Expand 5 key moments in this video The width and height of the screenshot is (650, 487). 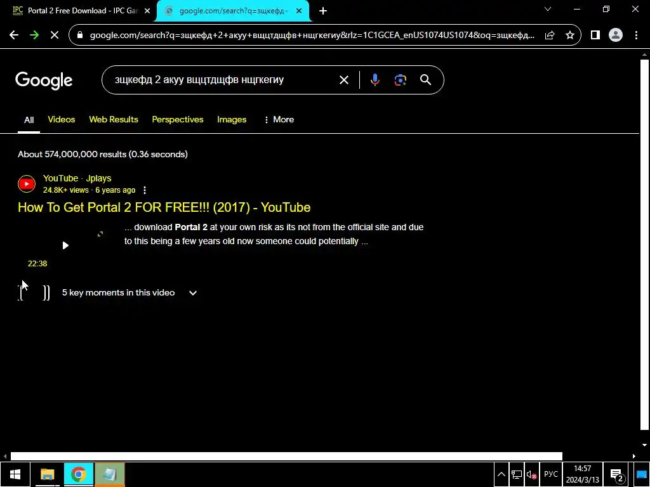[129, 293]
